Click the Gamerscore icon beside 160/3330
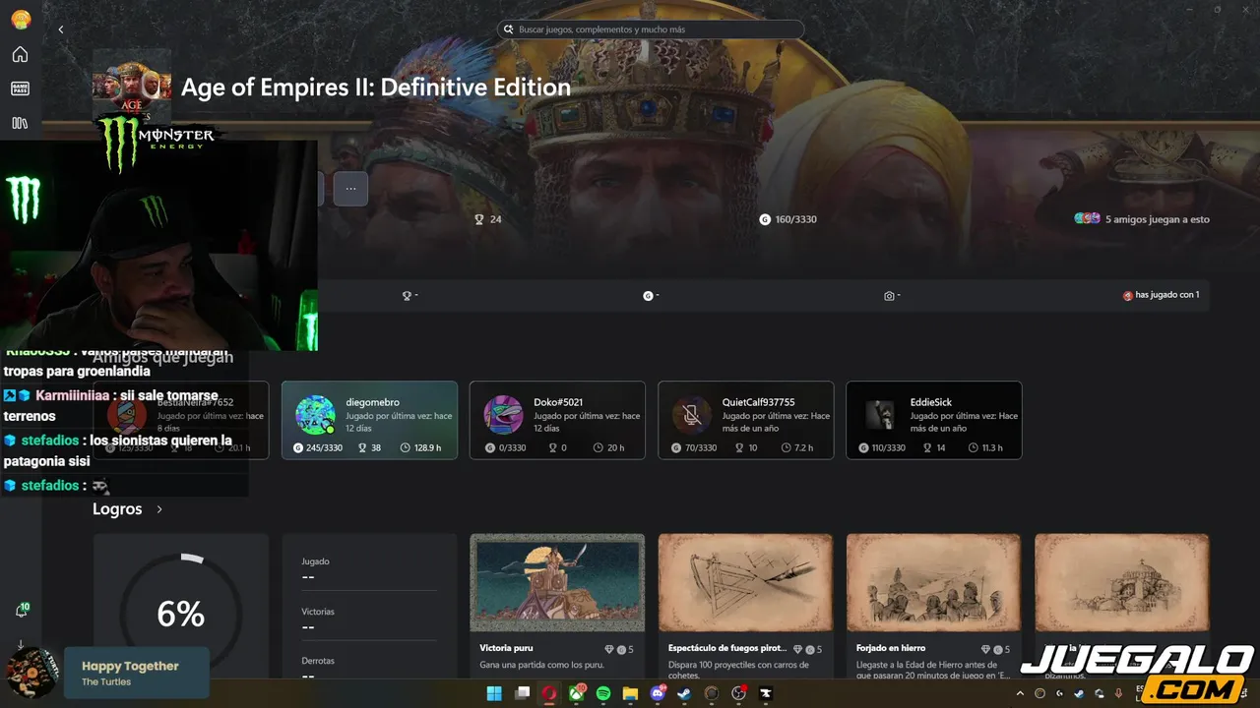This screenshot has width=1260, height=708. [x=765, y=219]
